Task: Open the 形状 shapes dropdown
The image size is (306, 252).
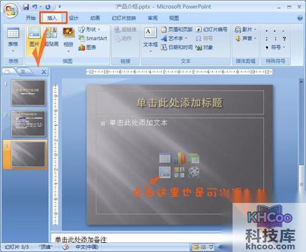Action: [x=89, y=29]
